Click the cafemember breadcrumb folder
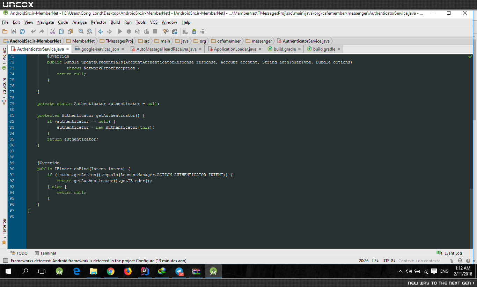This screenshot has height=287, width=477. 225,41
